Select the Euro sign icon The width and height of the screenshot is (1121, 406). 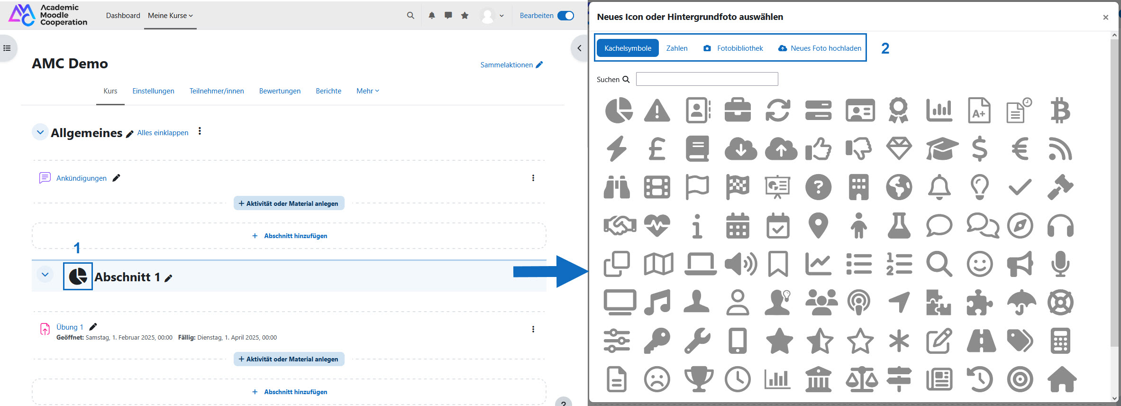[1020, 149]
